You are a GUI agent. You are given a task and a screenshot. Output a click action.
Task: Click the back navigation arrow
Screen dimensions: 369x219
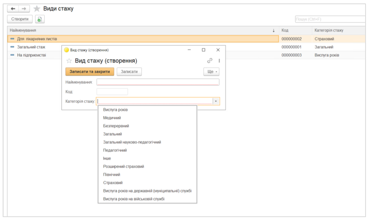(13, 8)
